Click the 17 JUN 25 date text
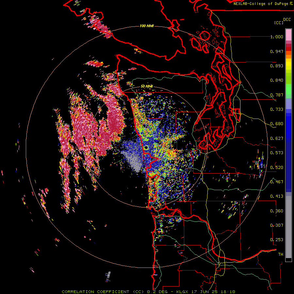294x294 pixels. click(x=205, y=292)
